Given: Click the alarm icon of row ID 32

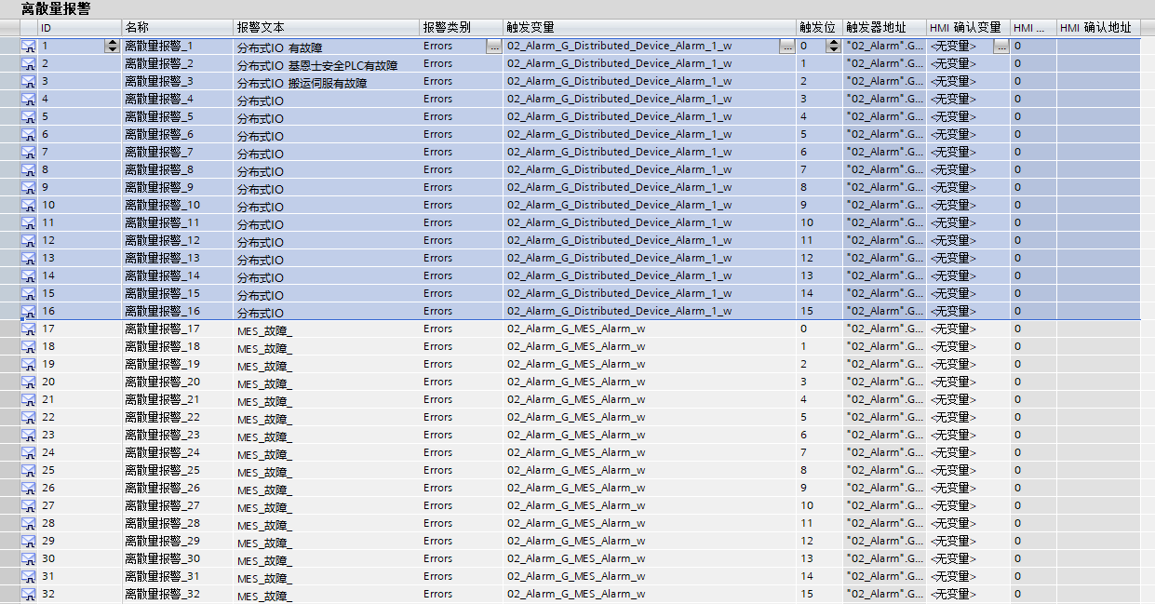Looking at the screenshot, I should pos(28,594).
